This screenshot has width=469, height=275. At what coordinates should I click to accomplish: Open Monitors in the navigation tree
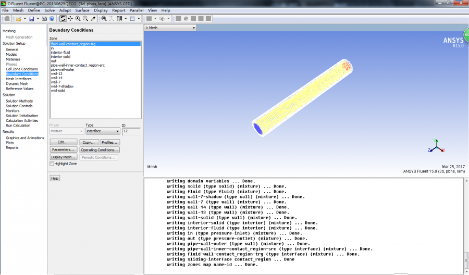pos(13,111)
